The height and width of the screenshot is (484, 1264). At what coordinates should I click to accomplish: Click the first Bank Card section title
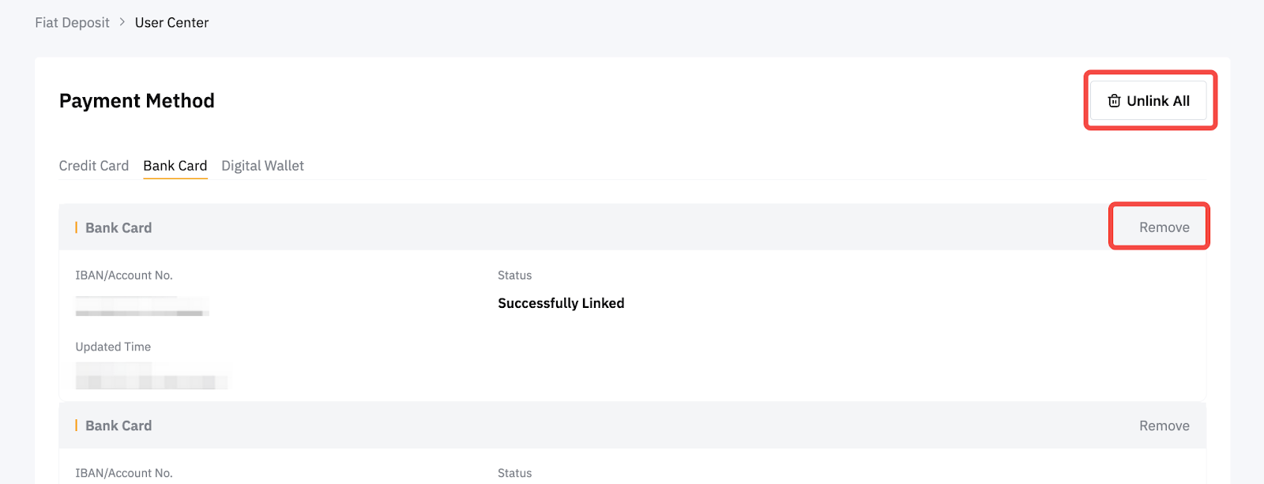coord(118,227)
